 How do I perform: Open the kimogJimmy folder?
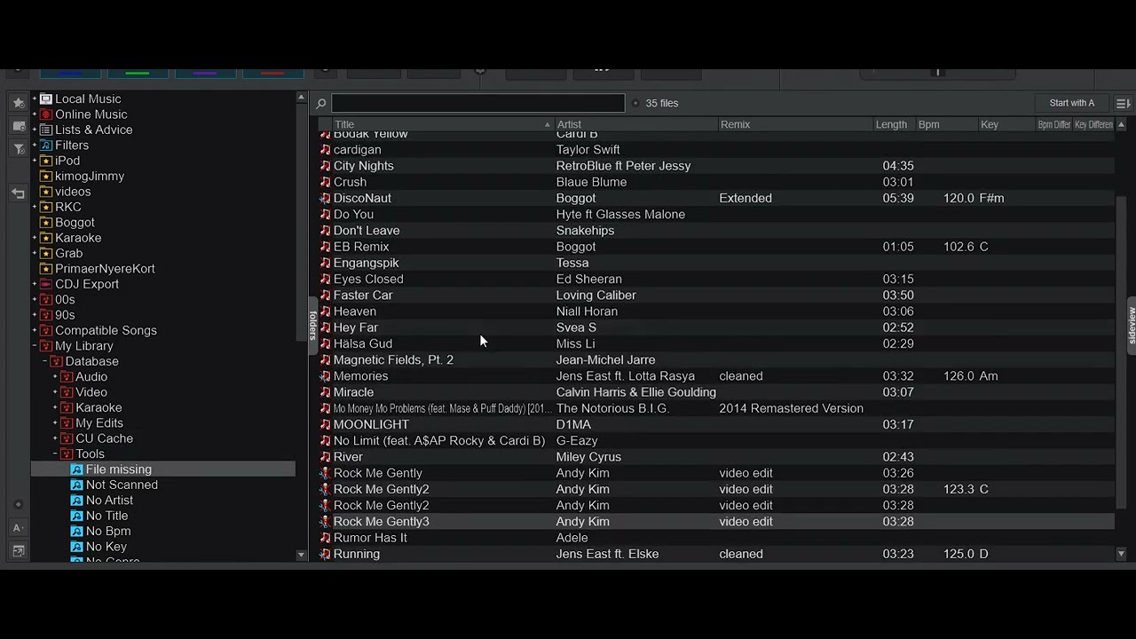(90, 177)
